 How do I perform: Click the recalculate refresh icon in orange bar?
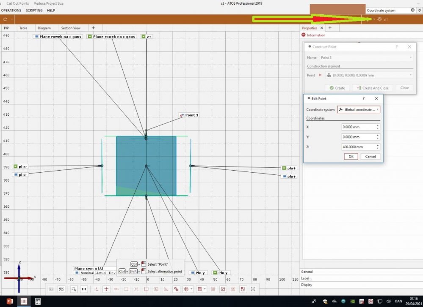[x=5, y=19]
